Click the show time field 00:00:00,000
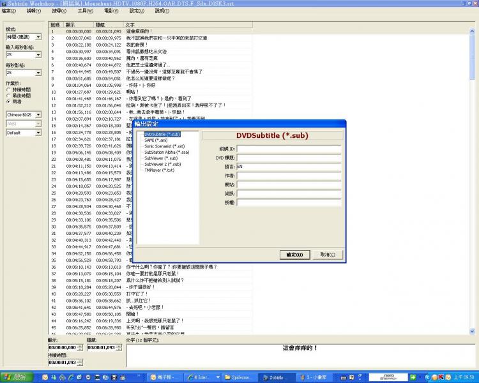The width and height of the screenshot is (479, 383). (x=63, y=347)
